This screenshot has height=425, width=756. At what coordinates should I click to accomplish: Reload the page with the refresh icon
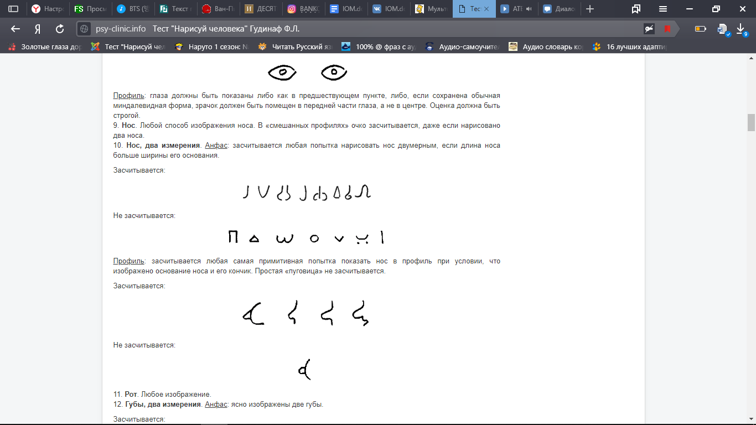[x=60, y=29]
